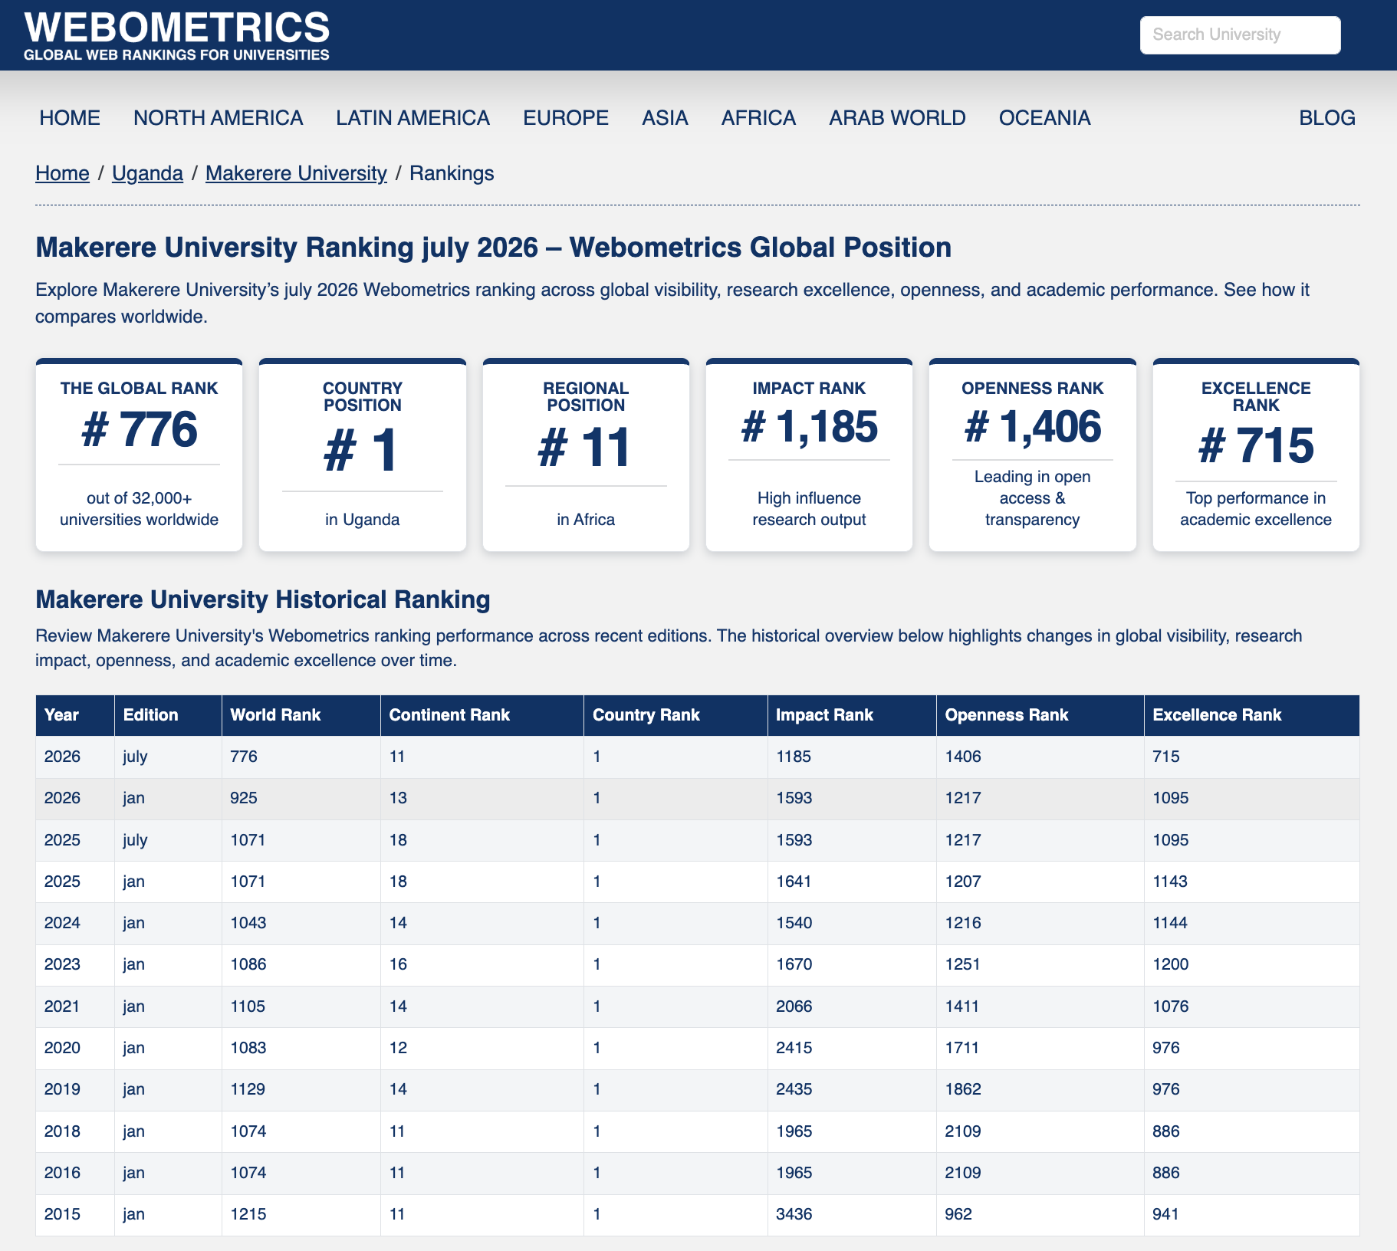This screenshot has width=1397, height=1251.
Task: Focus the Search University field
Action: pyautogui.click(x=1240, y=35)
